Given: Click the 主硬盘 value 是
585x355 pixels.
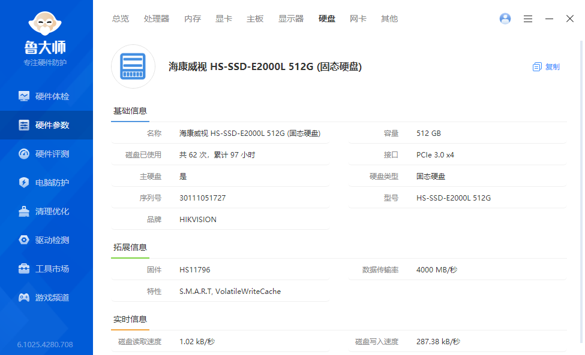Looking at the screenshot, I should 183,177.
